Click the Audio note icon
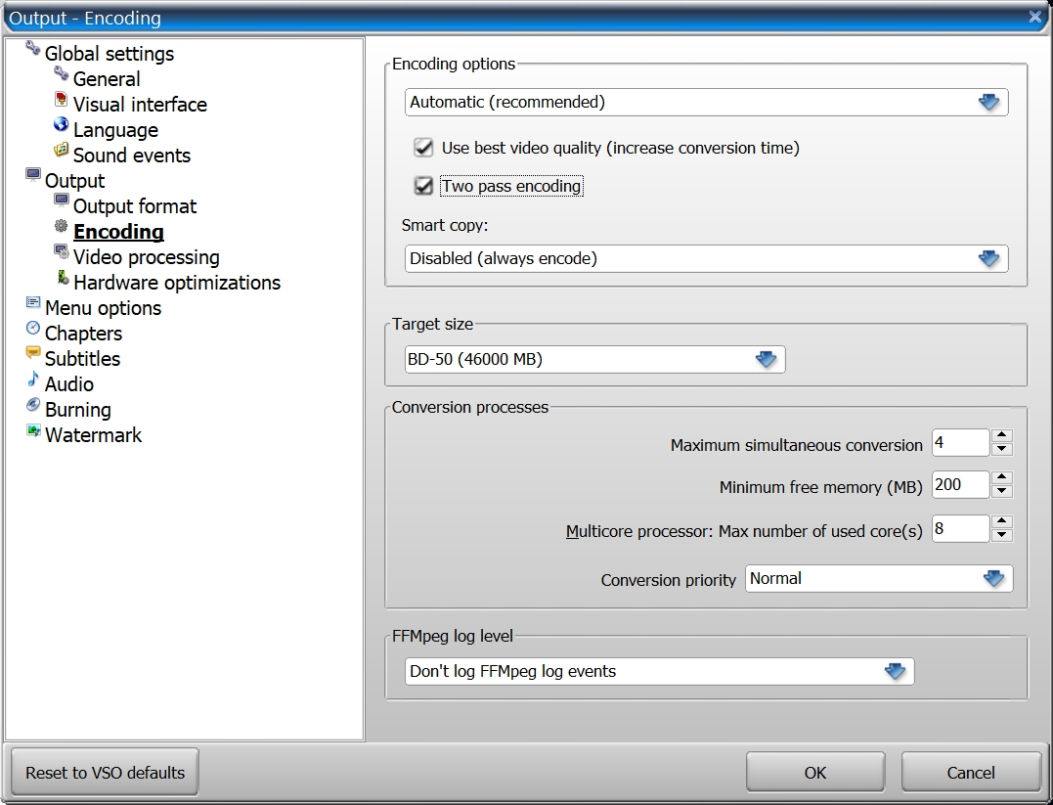1053x805 pixels. [33, 379]
